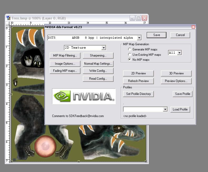Screen dimensions: 208x172
Task: Click the left middle selection handle on canvas
Action: pos(12,94)
